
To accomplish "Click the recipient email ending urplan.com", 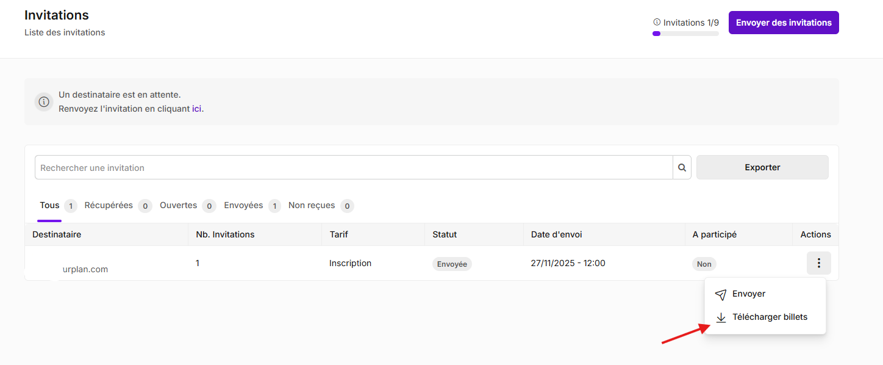I will (85, 269).
